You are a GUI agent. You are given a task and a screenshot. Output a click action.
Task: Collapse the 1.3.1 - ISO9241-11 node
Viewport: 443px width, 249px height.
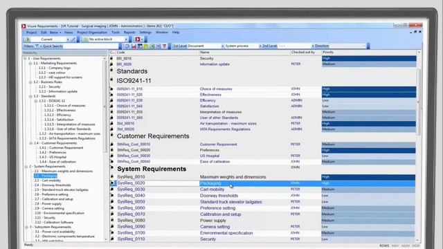click(36, 101)
